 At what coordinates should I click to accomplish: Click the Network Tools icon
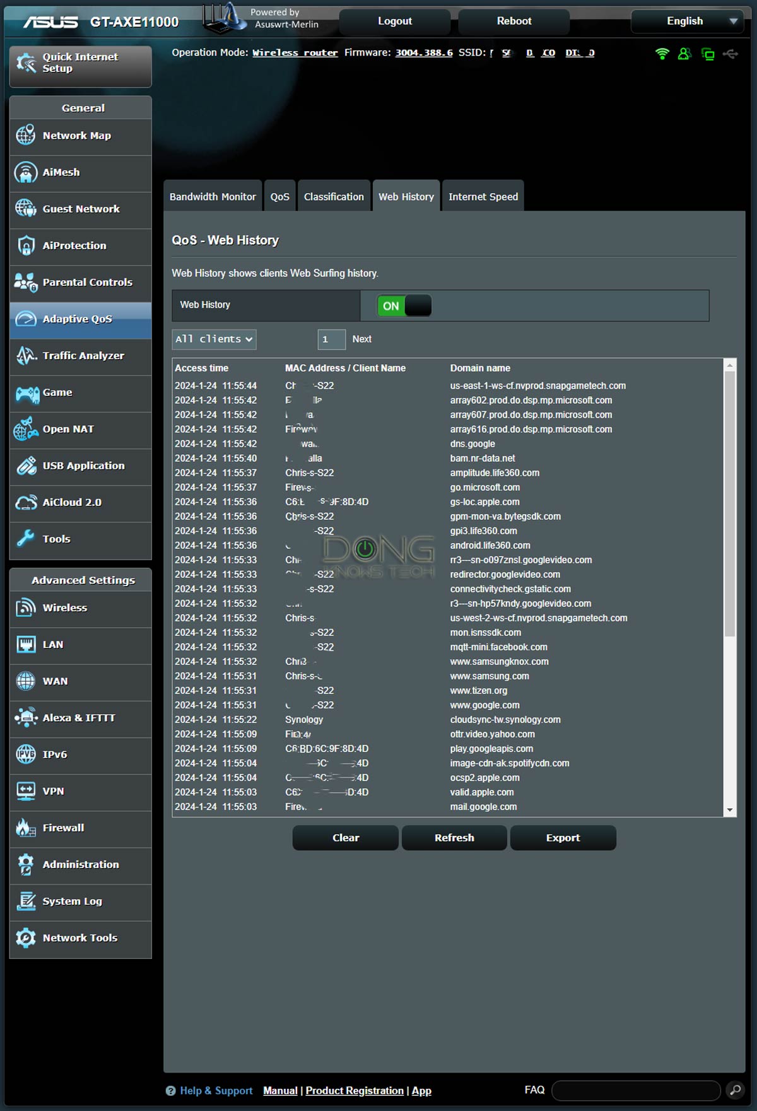click(26, 938)
